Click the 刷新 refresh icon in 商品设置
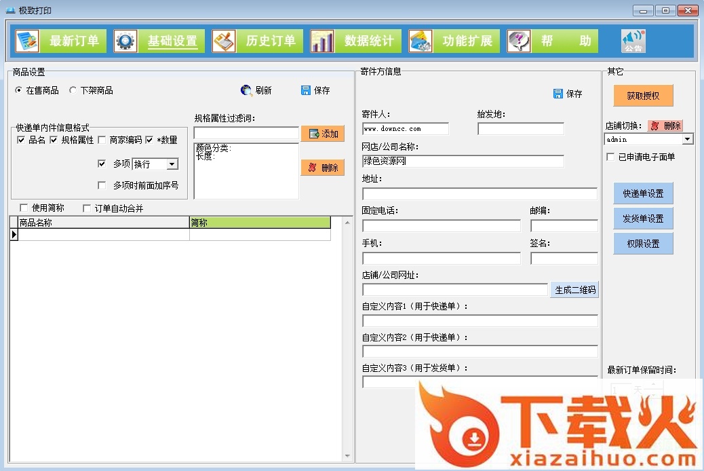The image size is (704, 471). click(x=247, y=90)
